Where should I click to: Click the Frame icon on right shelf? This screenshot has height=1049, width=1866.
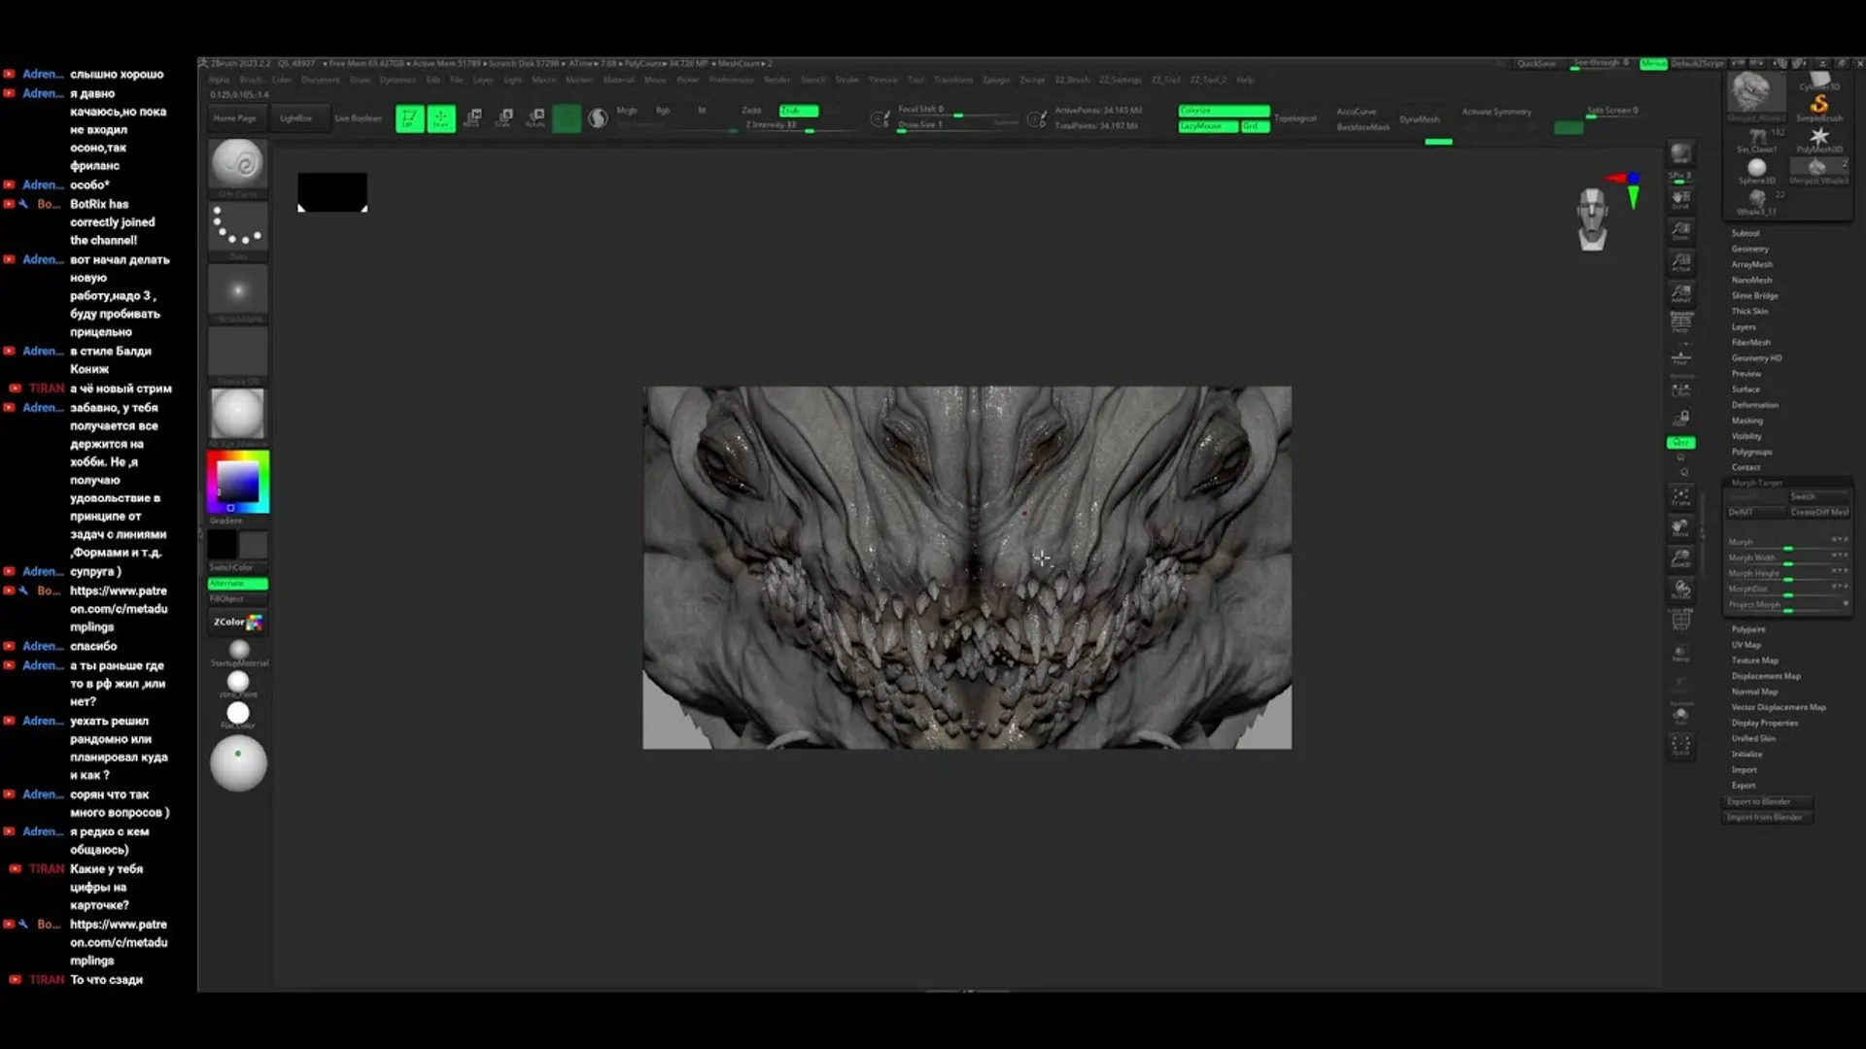click(1680, 496)
